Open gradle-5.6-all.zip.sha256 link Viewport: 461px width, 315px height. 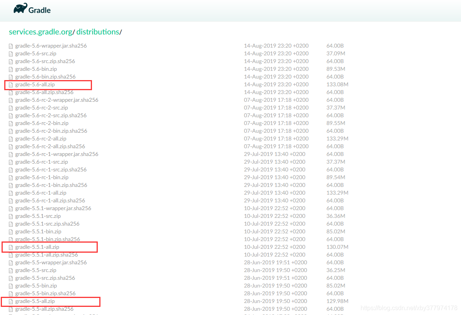tap(44, 92)
